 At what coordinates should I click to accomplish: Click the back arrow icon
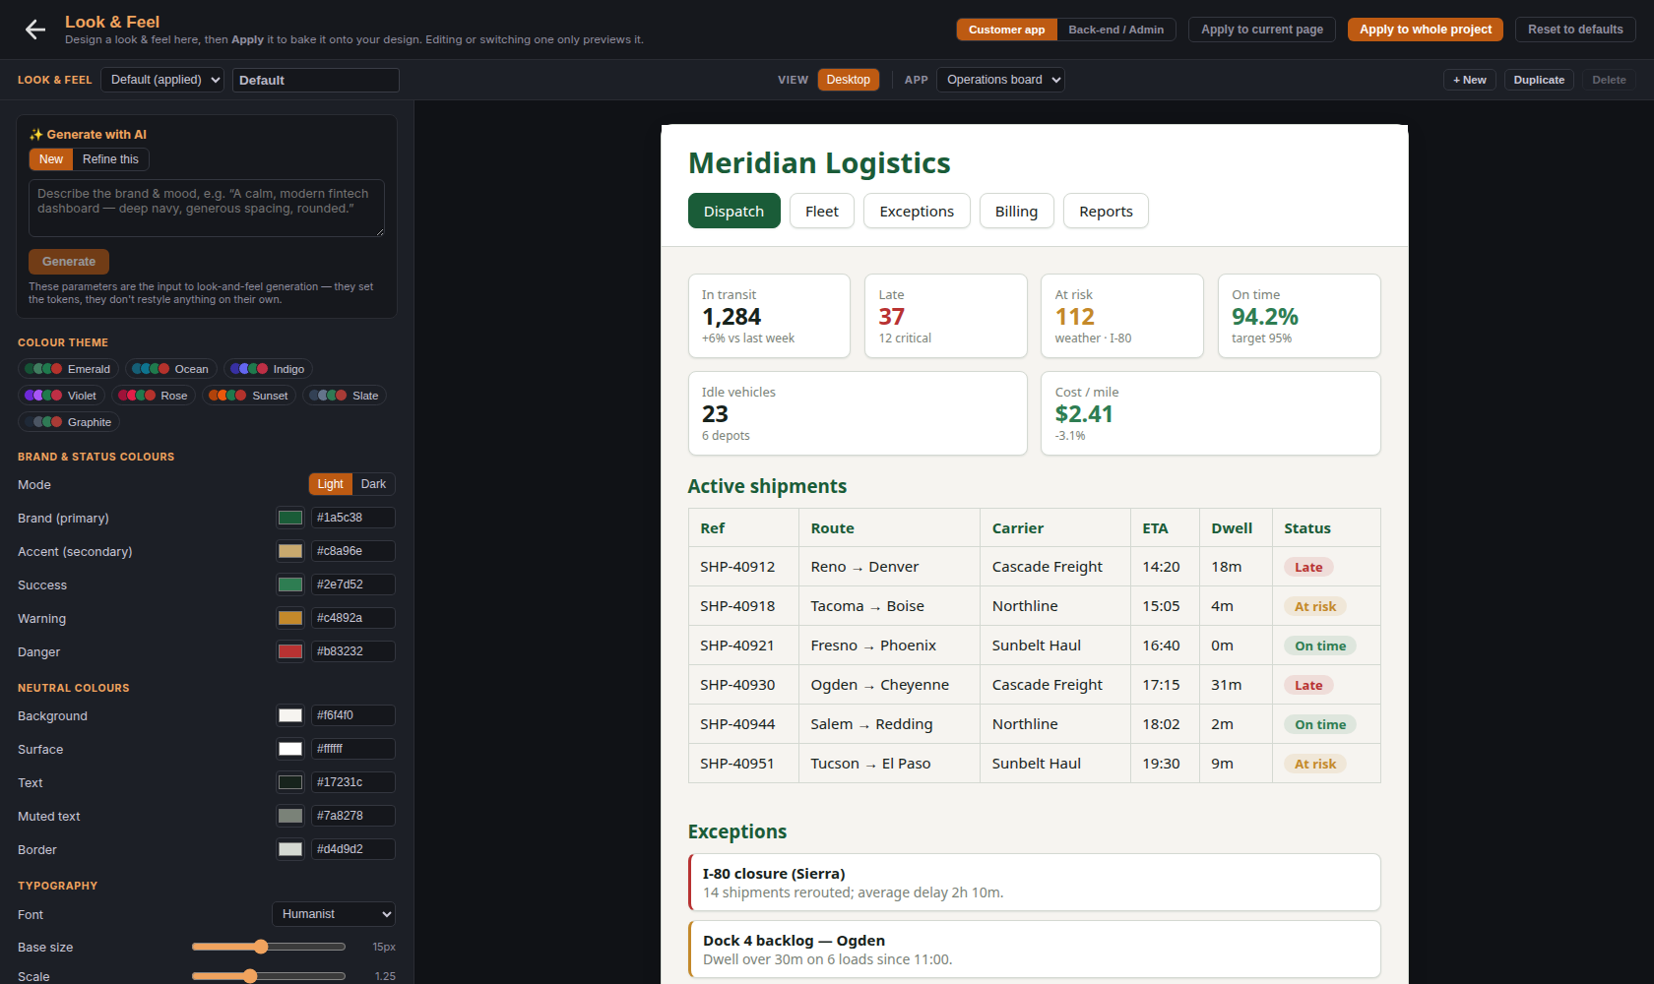(x=35, y=30)
